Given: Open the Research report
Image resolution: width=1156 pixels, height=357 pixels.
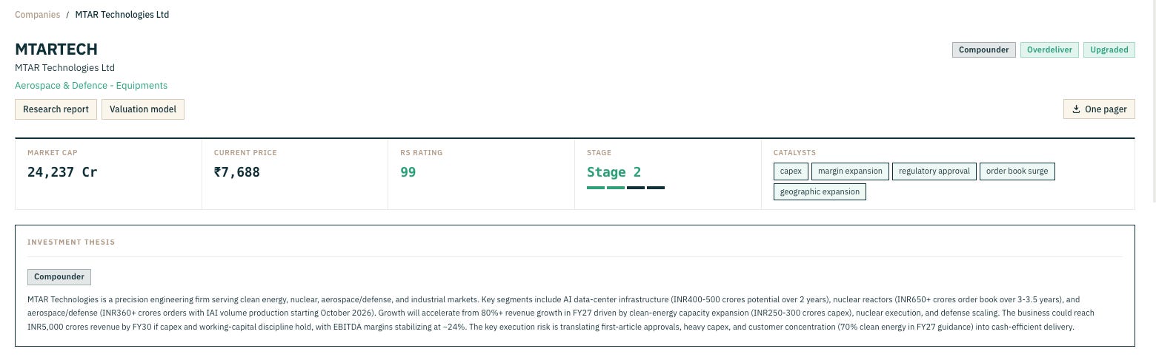Looking at the screenshot, I should point(56,109).
